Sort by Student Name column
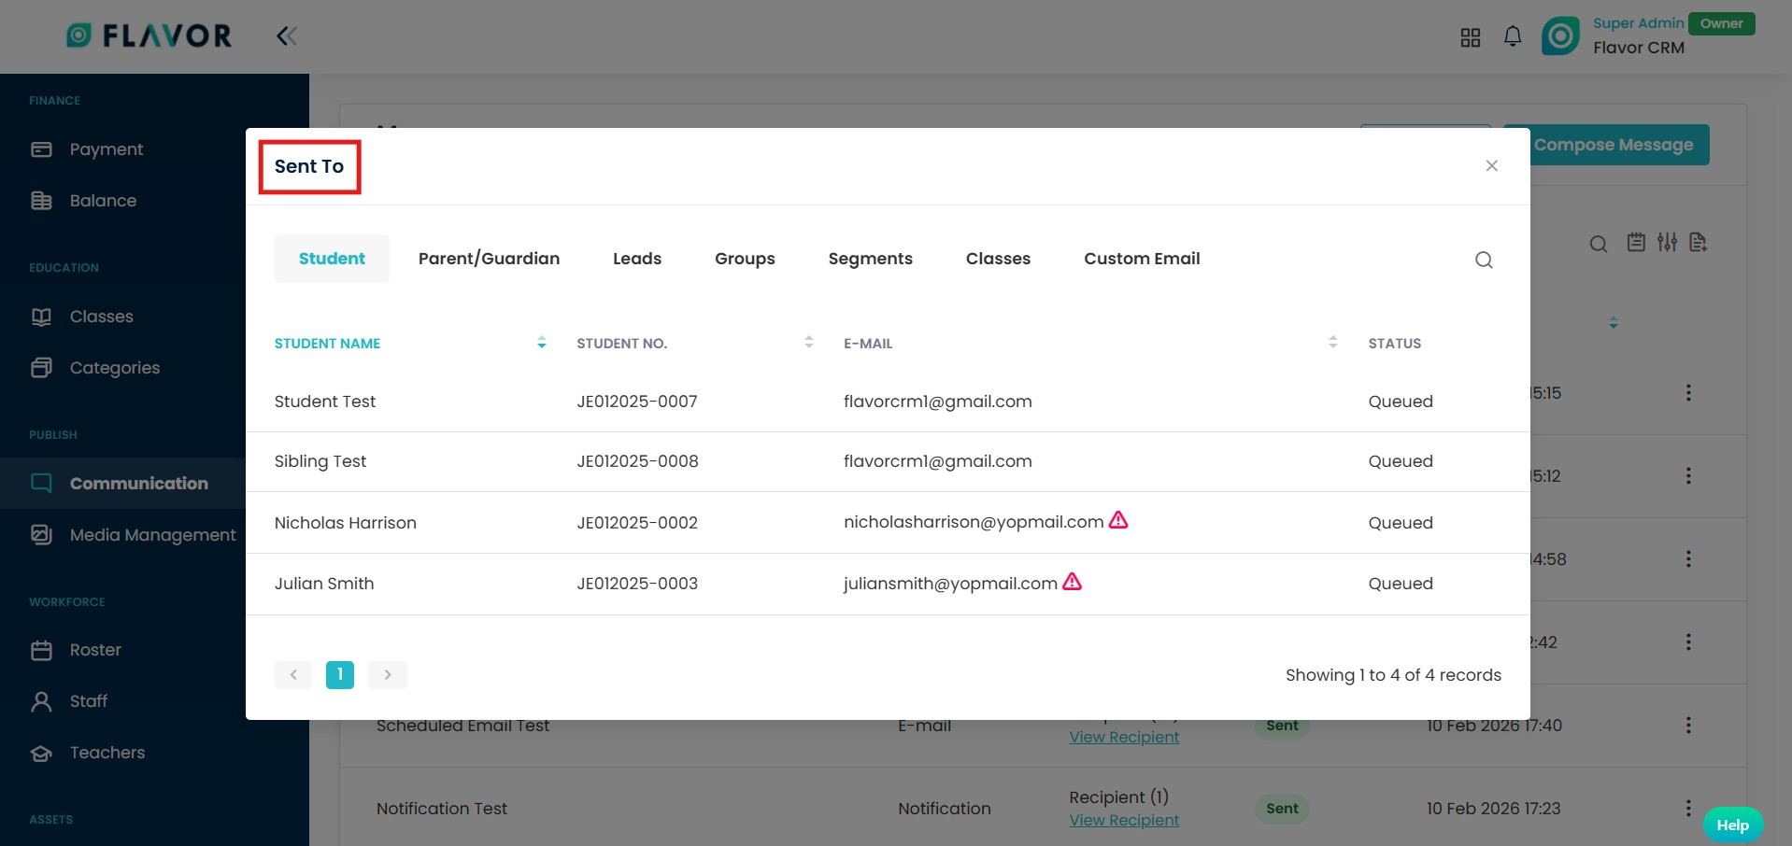This screenshot has height=846, width=1792. click(541, 343)
